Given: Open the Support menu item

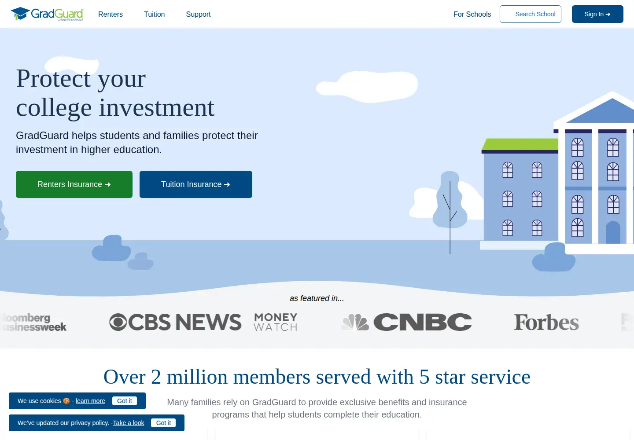Looking at the screenshot, I should click(x=198, y=14).
